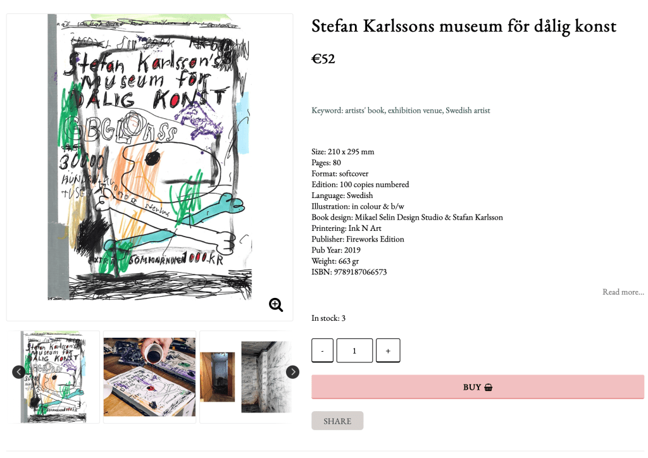Image resolution: width=648 pixels, height=458 pixels.
Task: Increase quantity with the plus button
Action: click(388, 350)
